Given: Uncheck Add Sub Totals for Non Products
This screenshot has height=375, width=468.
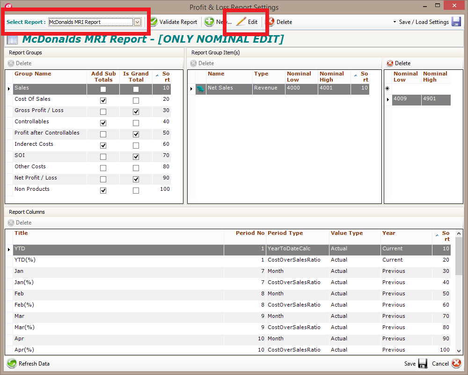Looking at the screenshot, I should [x=103, y=190].
